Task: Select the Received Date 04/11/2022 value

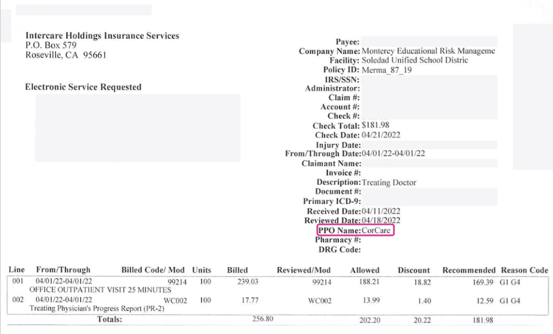Action: [381, 211]
